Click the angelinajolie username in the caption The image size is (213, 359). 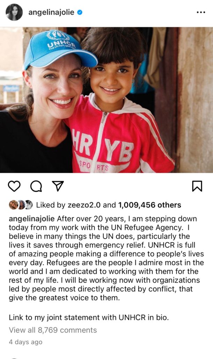pyautogui.click(x=31, y=219)
